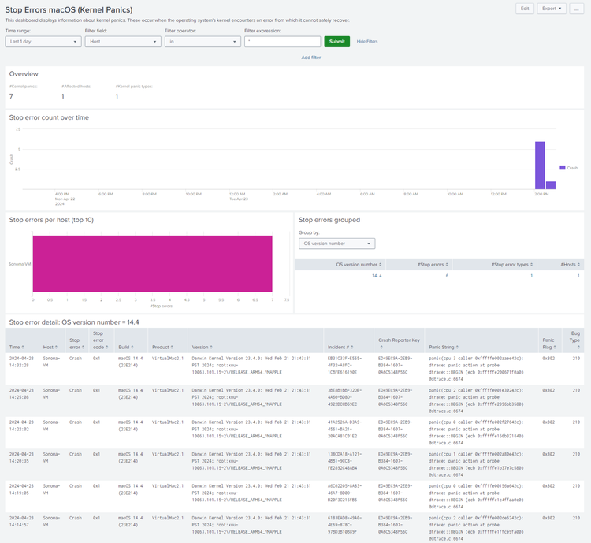This screenshot has height=543, width=591.
Task: Click the 2024-04-23 14:19:05 time cell
Action: 21,489
